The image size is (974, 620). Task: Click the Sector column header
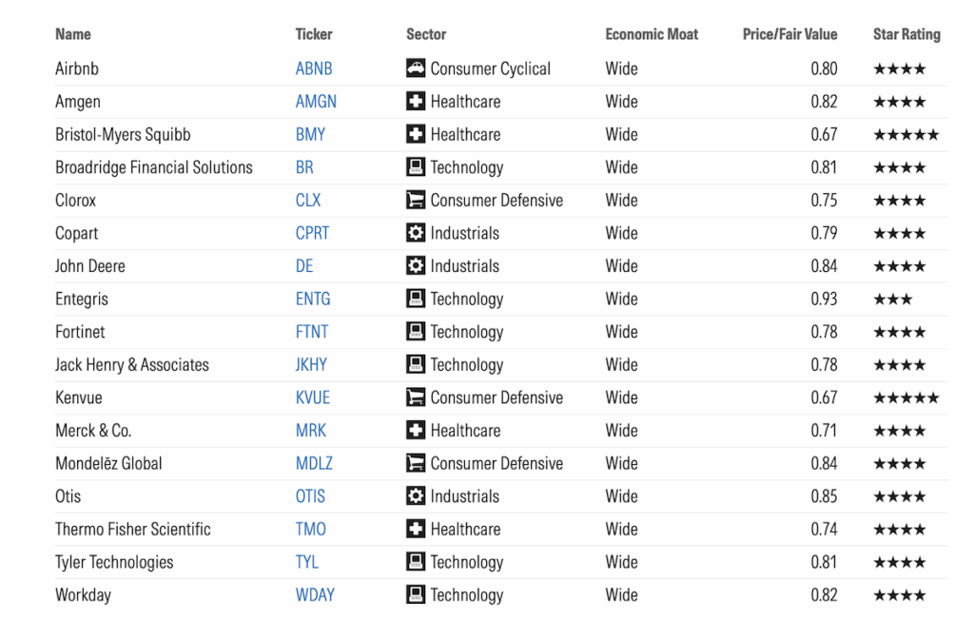(426, 34)
